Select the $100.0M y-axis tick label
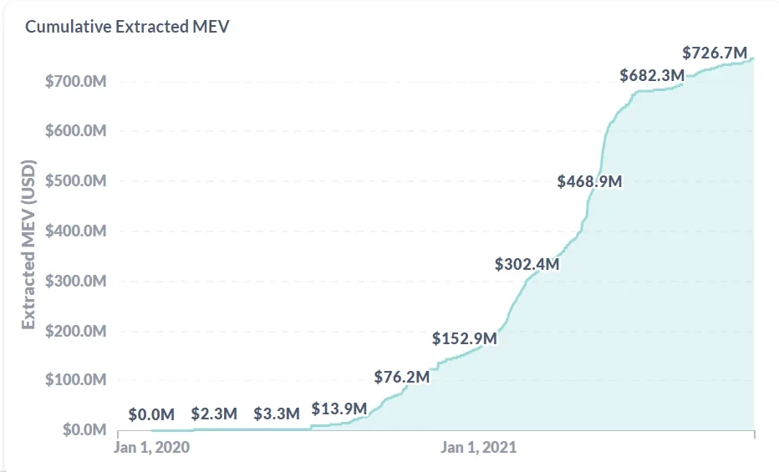 tap(75, 380)
